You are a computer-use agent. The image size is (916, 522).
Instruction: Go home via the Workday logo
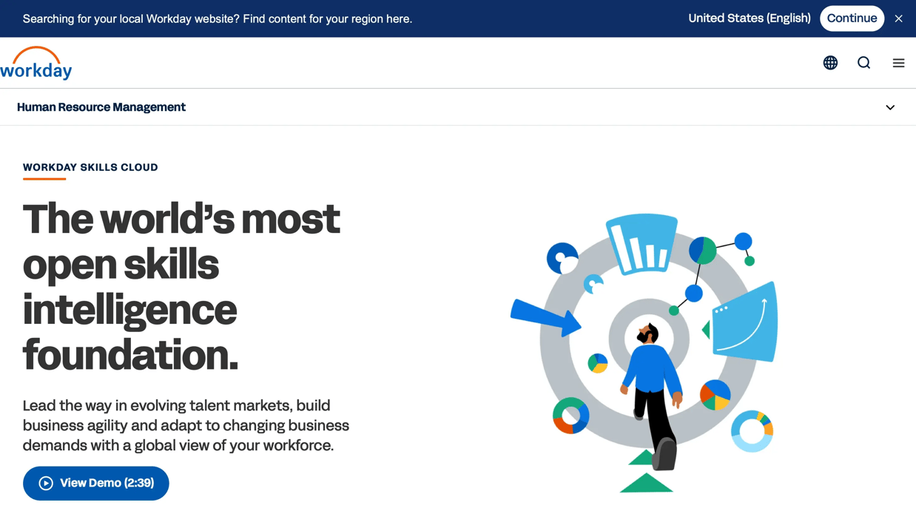pos(36,63)
